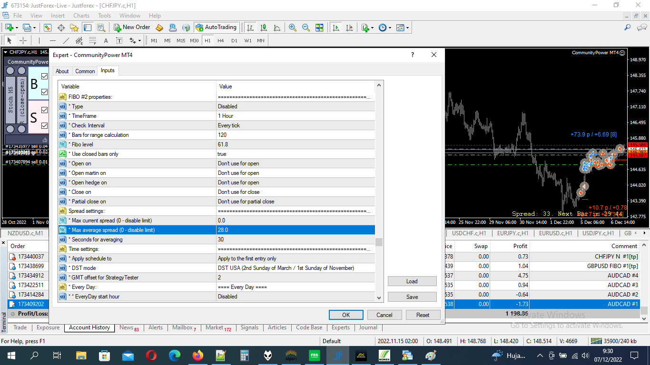Open the Navigator star-folder icon

tap(74, 28)
